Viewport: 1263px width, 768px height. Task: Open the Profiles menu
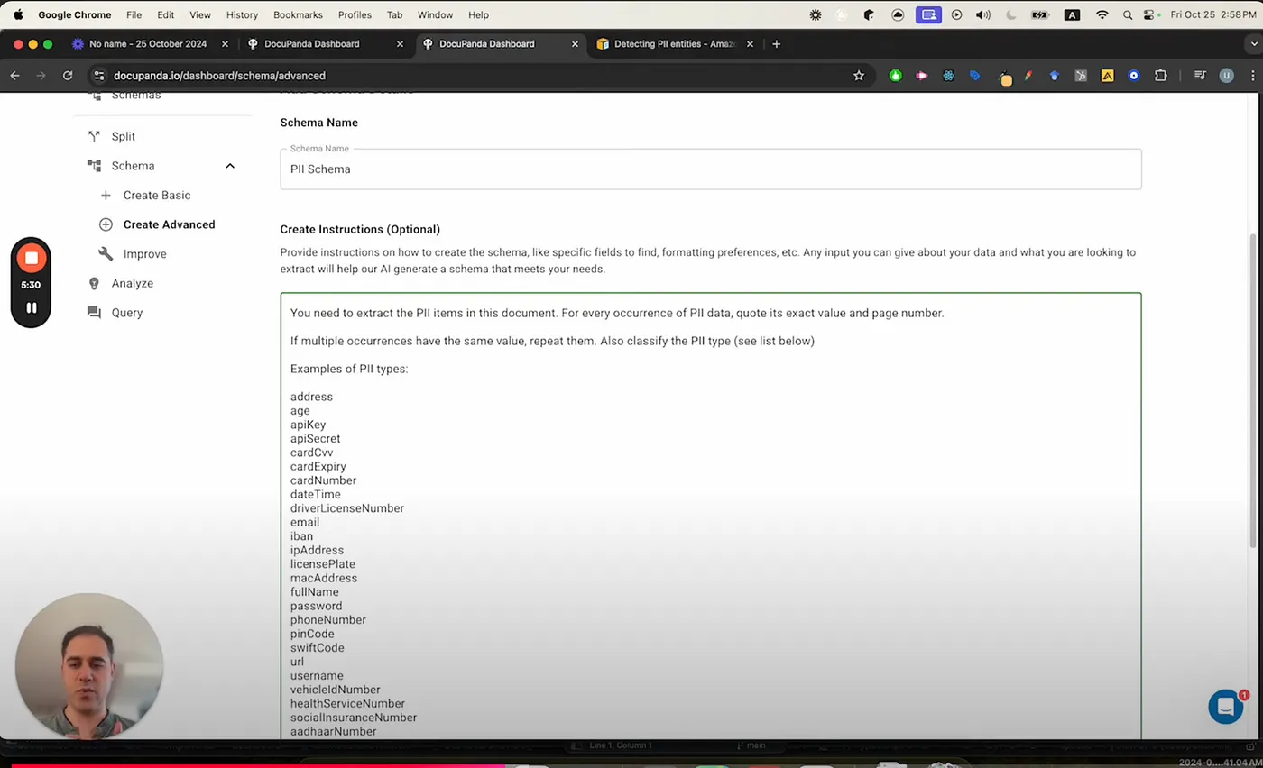pos(355,14)
